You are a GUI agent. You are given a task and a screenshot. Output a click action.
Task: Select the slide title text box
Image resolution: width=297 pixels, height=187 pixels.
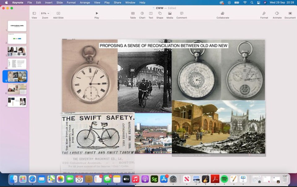[x=163, y=46]
